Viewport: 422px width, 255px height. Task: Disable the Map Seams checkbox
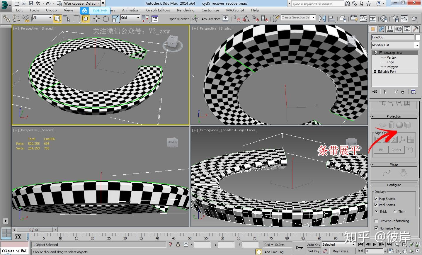376,199
